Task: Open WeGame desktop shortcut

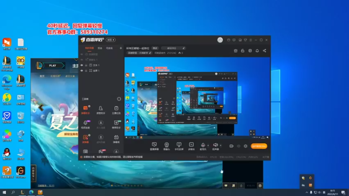Action: coord(21,172)
